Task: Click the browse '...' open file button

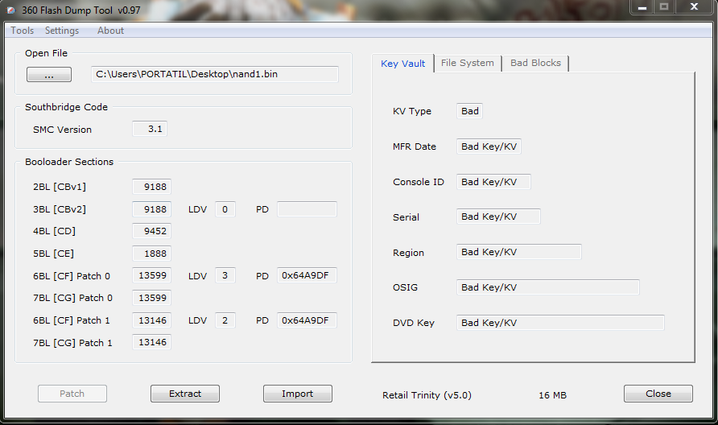Action: (49, 75)
